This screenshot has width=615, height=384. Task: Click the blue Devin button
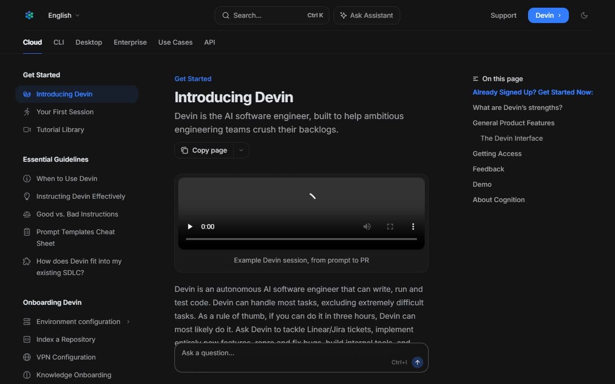548,15
